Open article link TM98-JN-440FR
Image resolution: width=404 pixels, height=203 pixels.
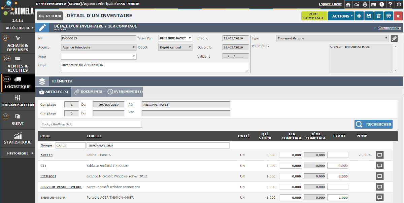point(53,198)
